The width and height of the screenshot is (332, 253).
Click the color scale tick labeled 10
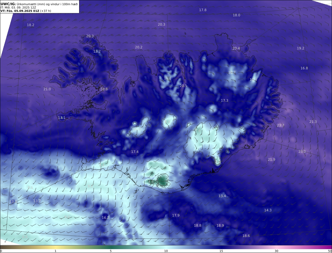pos(166,251)
